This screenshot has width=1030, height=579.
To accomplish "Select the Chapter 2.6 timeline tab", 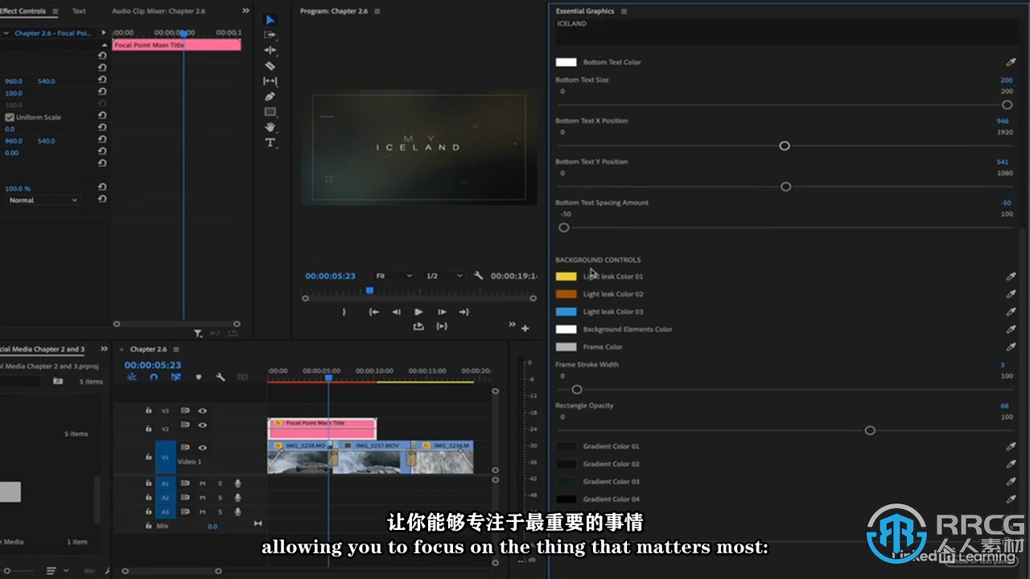I will click(148, 349).
